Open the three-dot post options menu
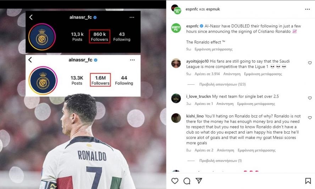Image resolution: width=315 pixels, height=189 pixels. click(x=307, y=9)
